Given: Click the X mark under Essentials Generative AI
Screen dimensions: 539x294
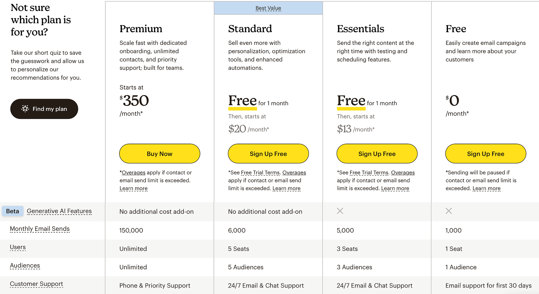Looking at the screenshot, I should 340,211.
